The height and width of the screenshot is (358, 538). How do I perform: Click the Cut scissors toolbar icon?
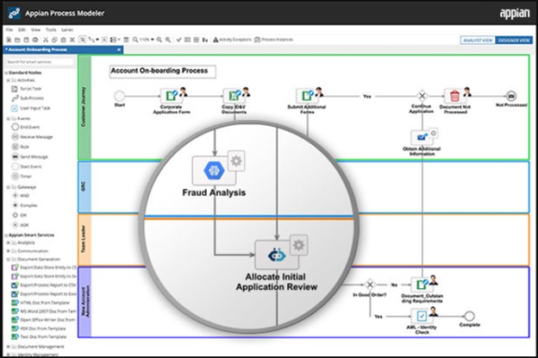tap(46, 40)
